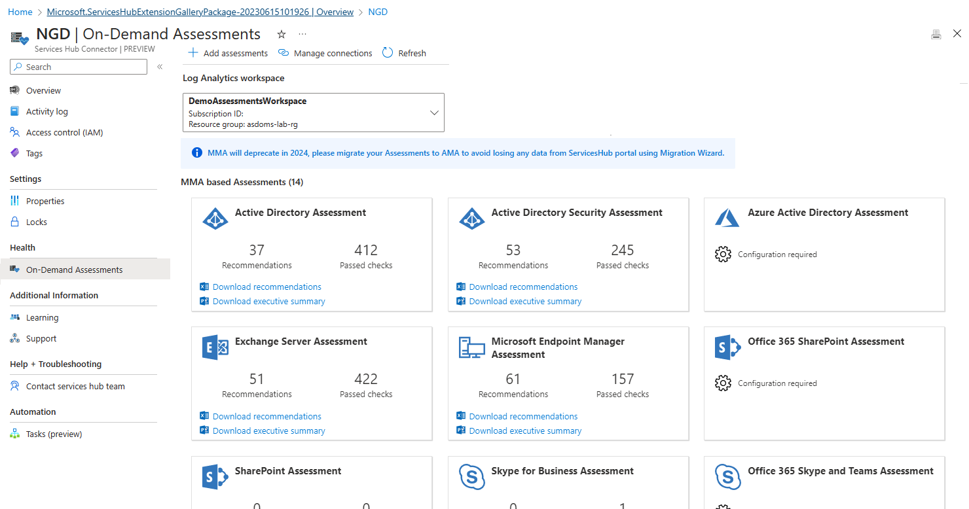
Task: Click the Contact services hub team icon
Action: pyautogui.click(x=15, y=386)
